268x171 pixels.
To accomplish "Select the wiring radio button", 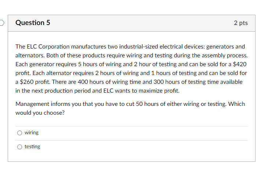I will tap(20, 133).
